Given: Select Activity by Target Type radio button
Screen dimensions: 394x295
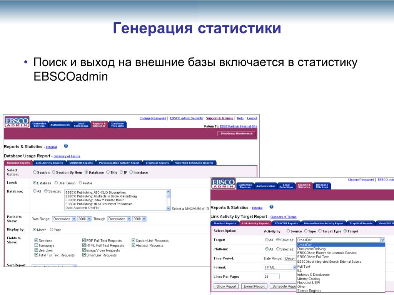Looking at the screenshot, I should 320,231.
